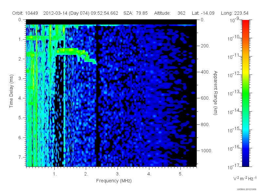Click the 2. tick label on frequency axis
The height and width of the screenshot is (196, 262).
(86, 174)
